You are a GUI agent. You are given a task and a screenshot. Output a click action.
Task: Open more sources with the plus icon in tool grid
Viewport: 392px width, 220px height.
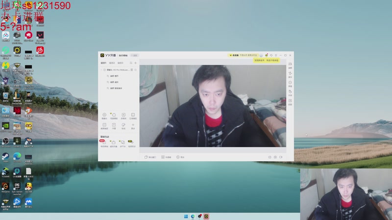coord(133,126)
